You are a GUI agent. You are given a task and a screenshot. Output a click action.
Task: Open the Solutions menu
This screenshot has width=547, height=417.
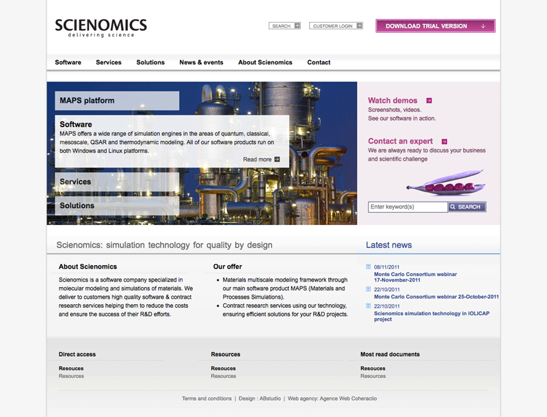point(150,62)
